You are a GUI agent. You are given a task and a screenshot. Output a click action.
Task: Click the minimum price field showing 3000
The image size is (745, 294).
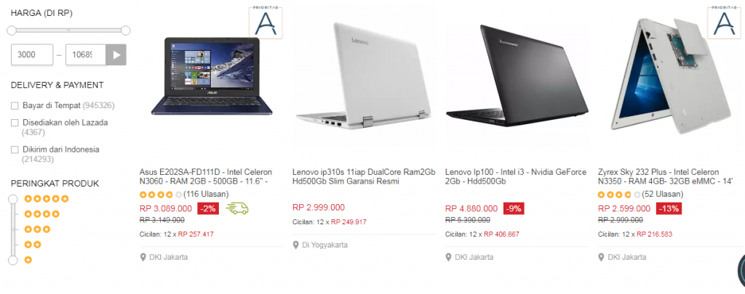pos(32,54)
